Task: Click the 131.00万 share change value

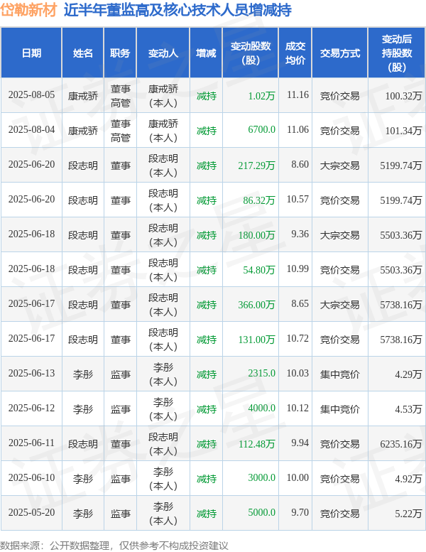Action: pyautogui.click(x=256, y=340)
